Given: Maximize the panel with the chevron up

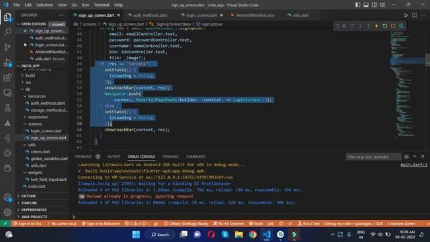Looking at the screenshot, I should coord(415,157).
